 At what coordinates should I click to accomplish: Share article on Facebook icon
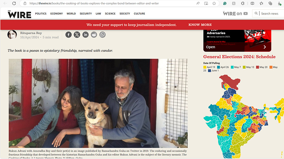[69, 35]
